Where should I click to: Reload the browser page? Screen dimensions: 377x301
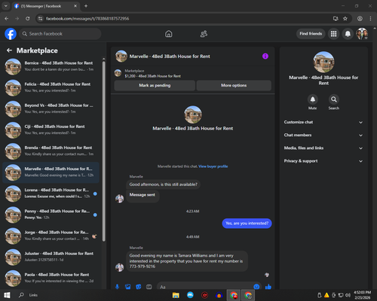[x=28, y=19]
